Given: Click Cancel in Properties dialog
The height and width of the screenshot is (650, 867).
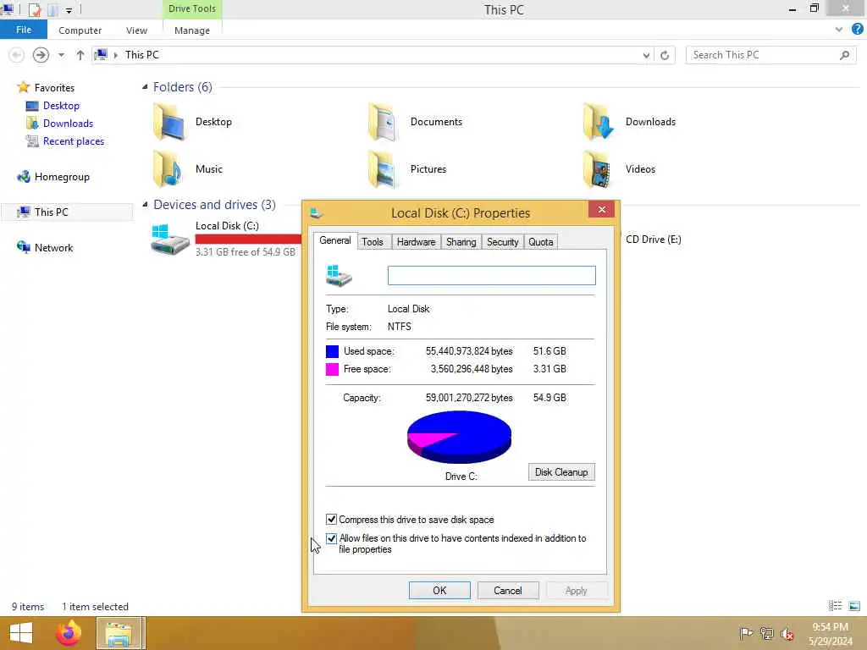Looking at the screenshot, I should click(508, 590).
